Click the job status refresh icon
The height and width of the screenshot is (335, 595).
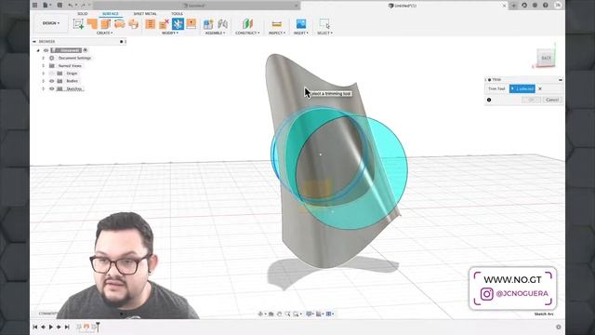(x=524, y=6)
